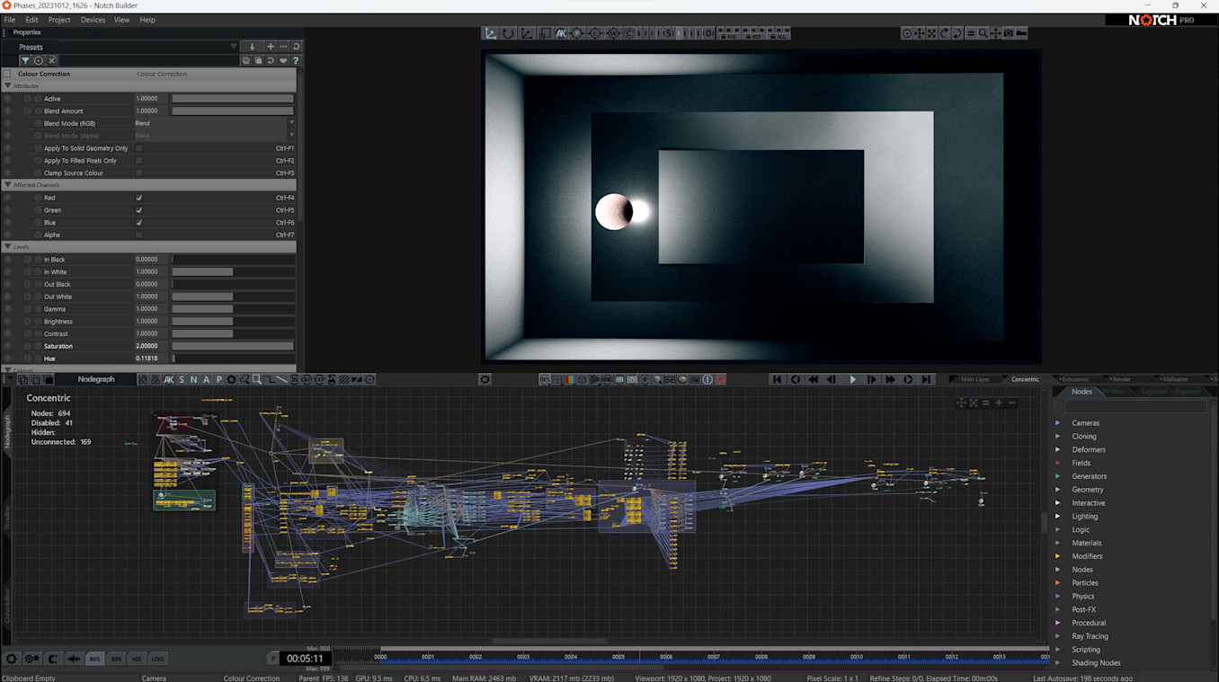Image resolution: width=1219 pixels, height=682 pixels.
Task: Click the Saturation slider bar
Action: click(x=233, y=346)
